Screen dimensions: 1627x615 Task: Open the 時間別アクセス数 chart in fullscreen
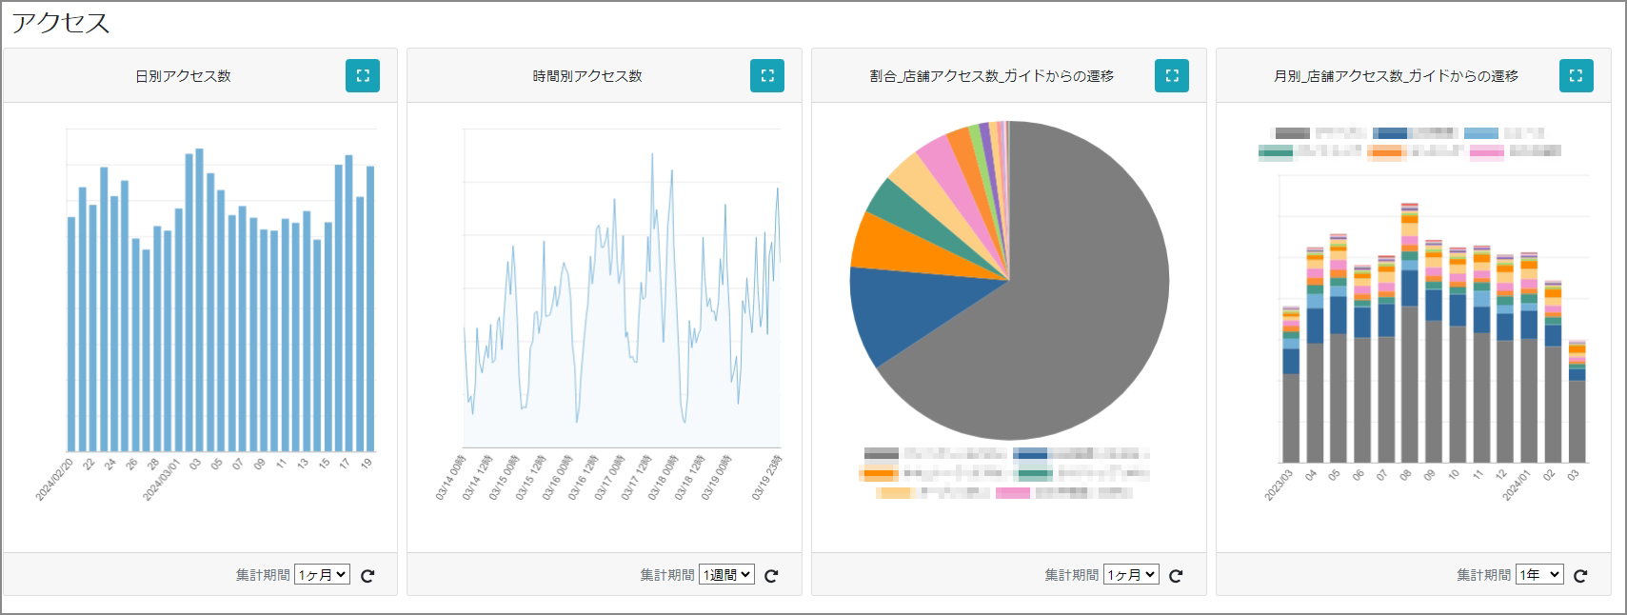766,76
